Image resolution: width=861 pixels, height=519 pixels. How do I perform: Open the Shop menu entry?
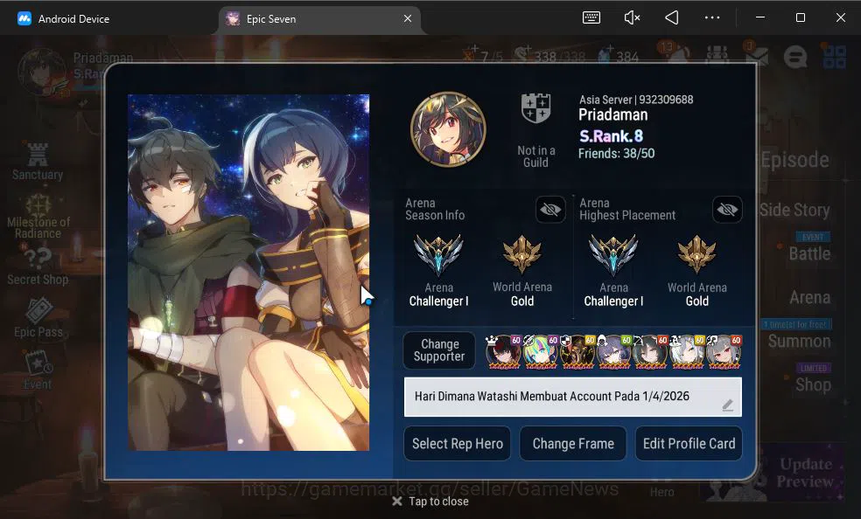pos(813,384)
